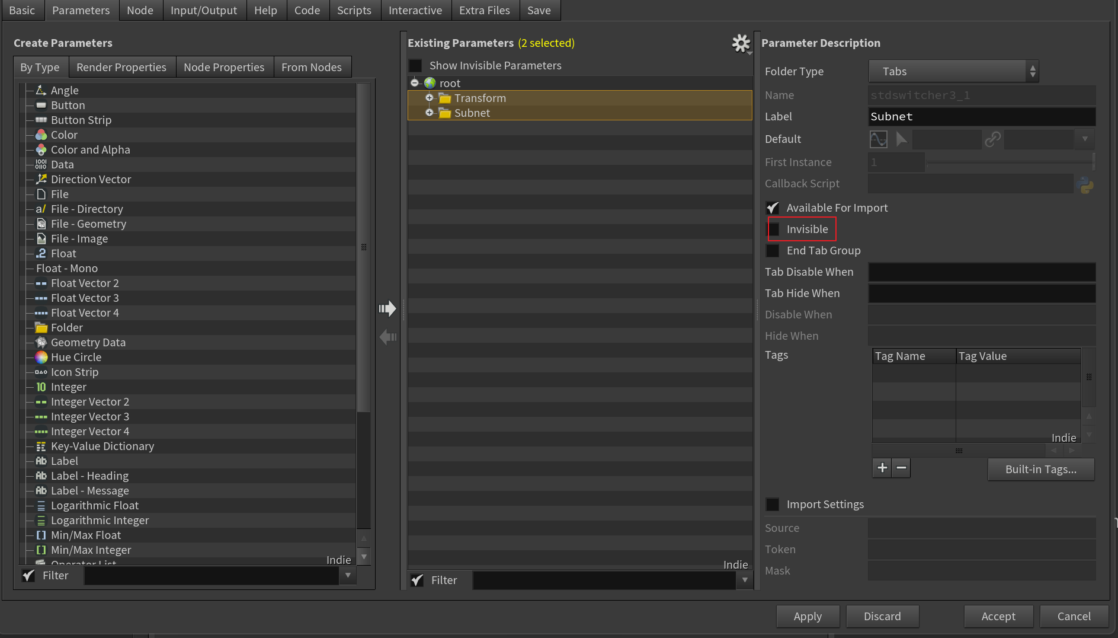Select the Float Vector 3 icon
1118x638 pixels.
click(41, 298)
